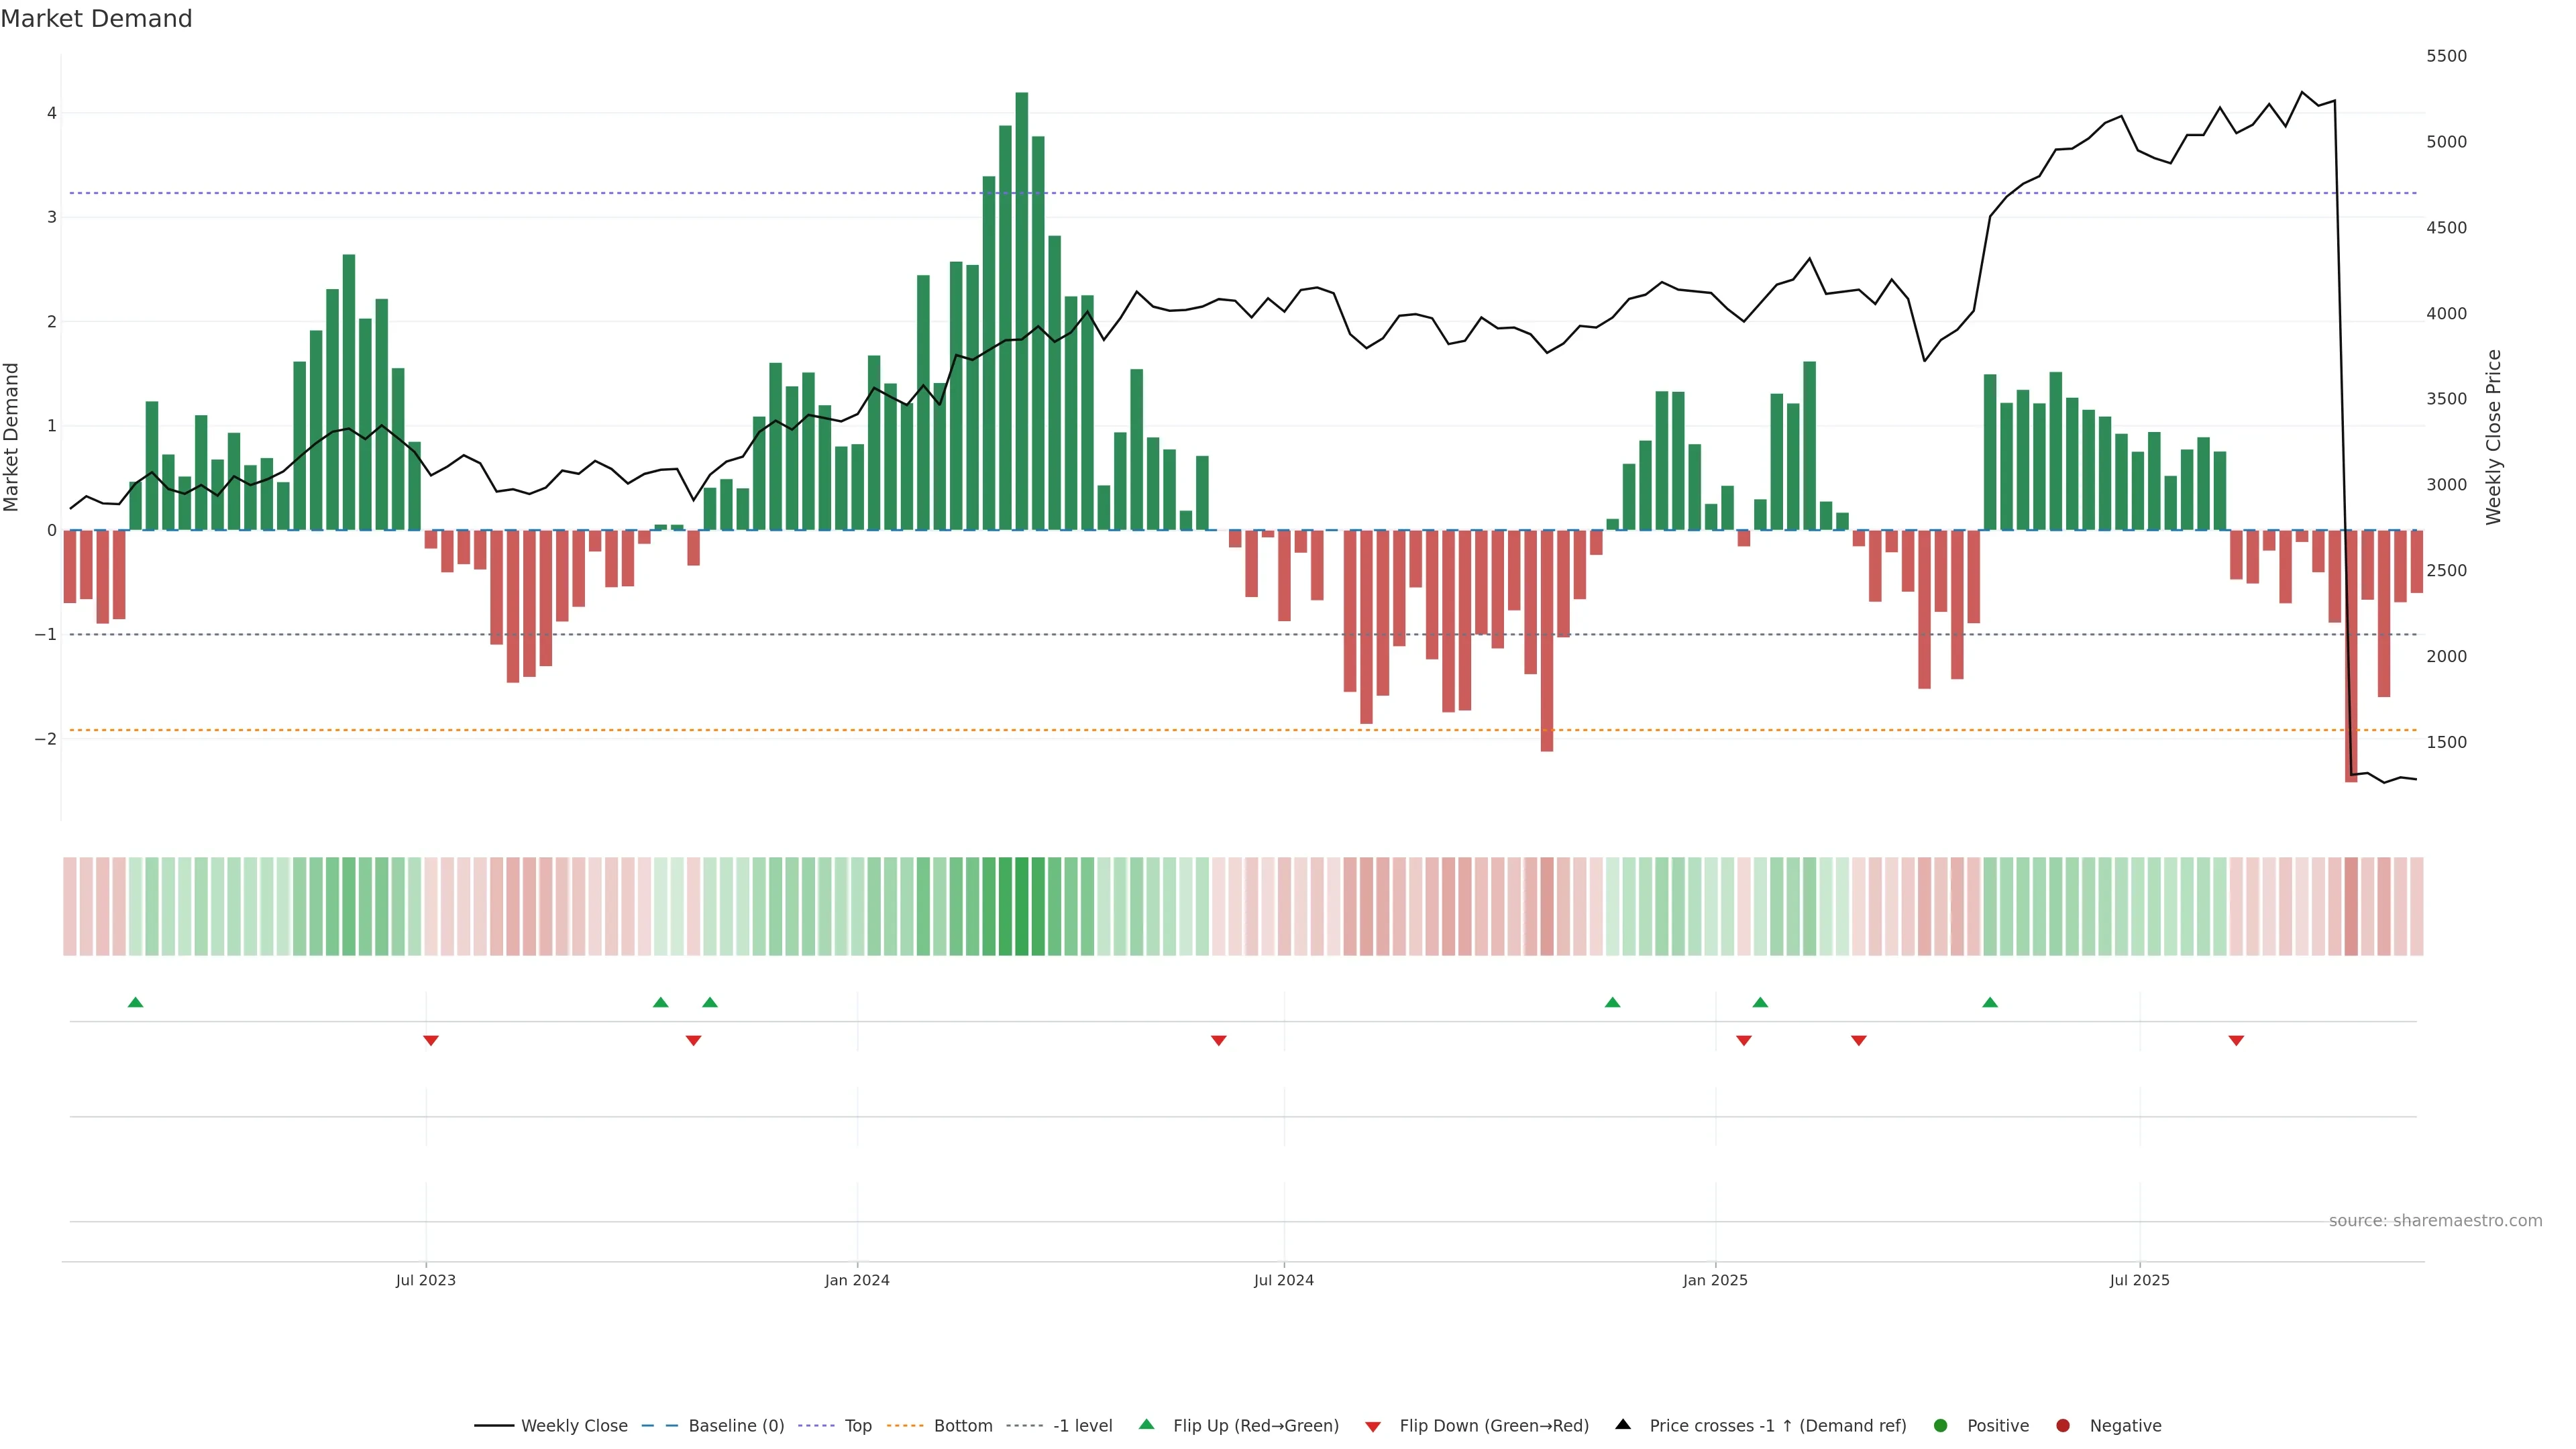2576x1449 pixels.
Task: Click the red Negative legend dot
Action: click(2063, 1426)
